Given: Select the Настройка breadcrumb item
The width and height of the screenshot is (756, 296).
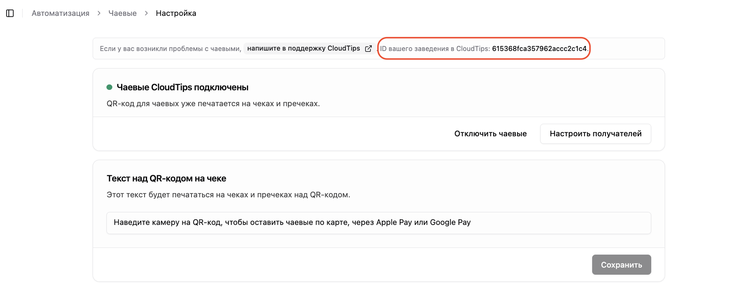Looking at the screenshot, I should pyautogui.click(x=176, y=13).
